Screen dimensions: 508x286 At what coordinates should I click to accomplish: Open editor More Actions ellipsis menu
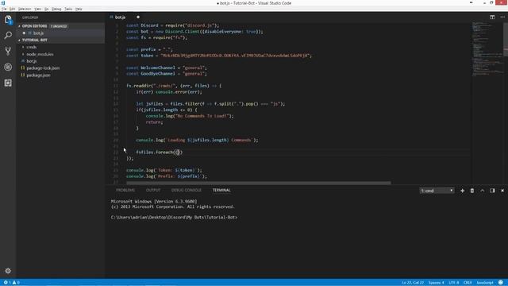[502, 17]
